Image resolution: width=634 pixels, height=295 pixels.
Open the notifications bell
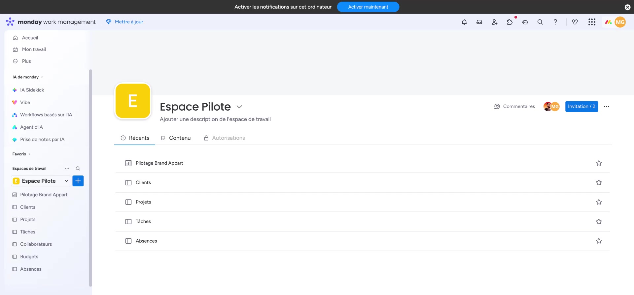[x=464, y=22]
